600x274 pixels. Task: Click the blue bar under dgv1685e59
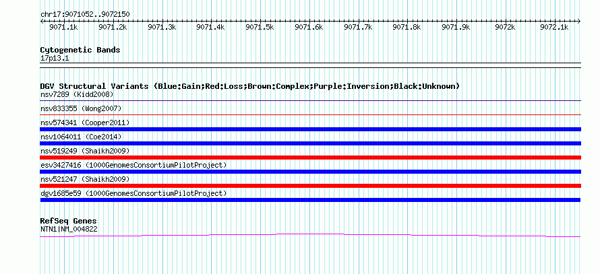pos(311,200)
